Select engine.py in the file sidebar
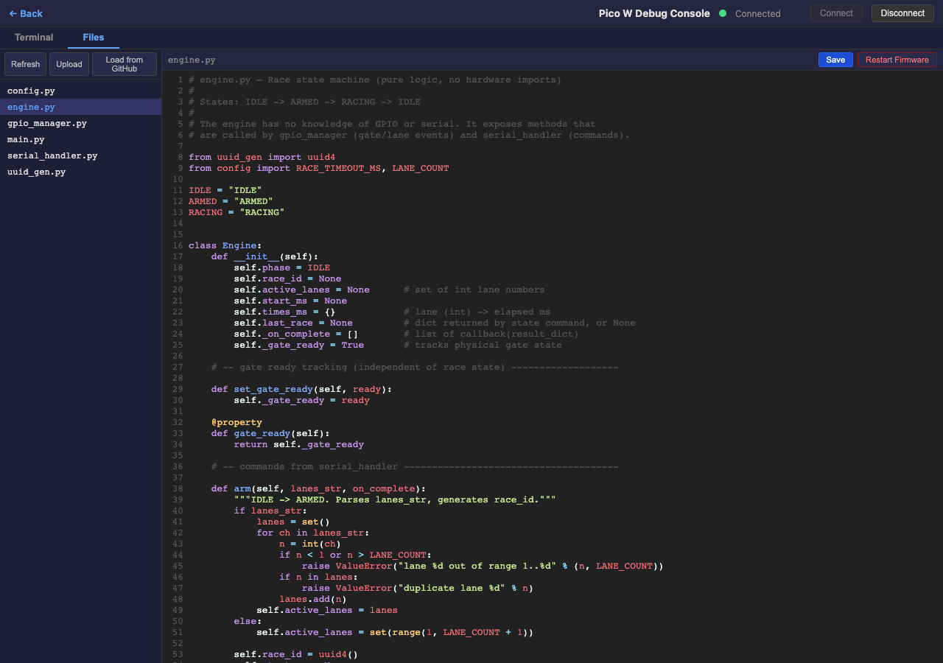This screenshot has height=663, width=943. (31, 107)
